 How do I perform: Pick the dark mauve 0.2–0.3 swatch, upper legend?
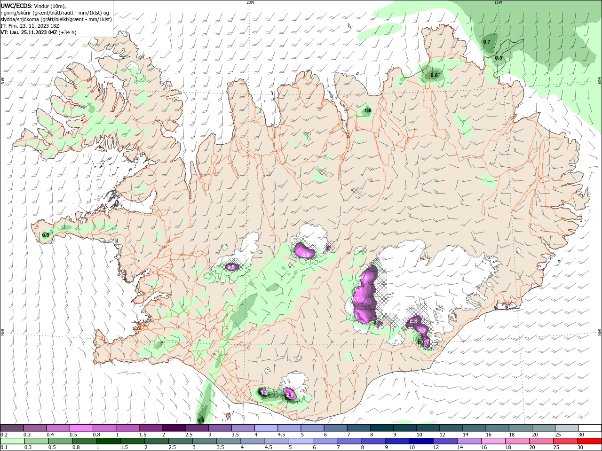[12, 428]
